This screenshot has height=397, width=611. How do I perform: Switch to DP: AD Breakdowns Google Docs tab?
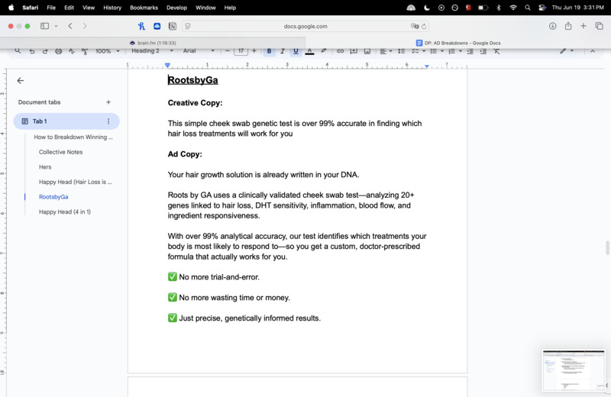(x=458, y=43)
